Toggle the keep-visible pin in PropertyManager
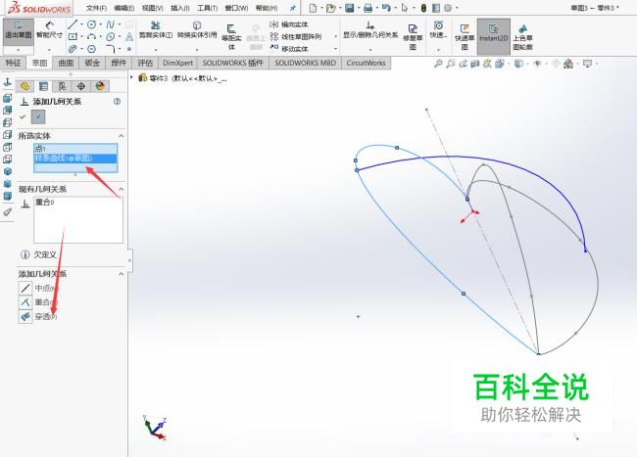Image resolution: width=637 pixels, height=457 pixels. [x=38, y=117]
